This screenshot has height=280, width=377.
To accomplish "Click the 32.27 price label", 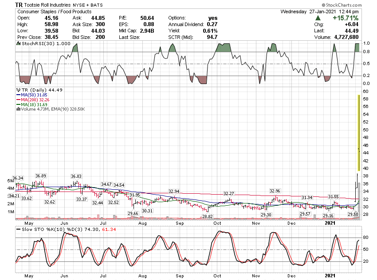I will click(x=229, y=193).
